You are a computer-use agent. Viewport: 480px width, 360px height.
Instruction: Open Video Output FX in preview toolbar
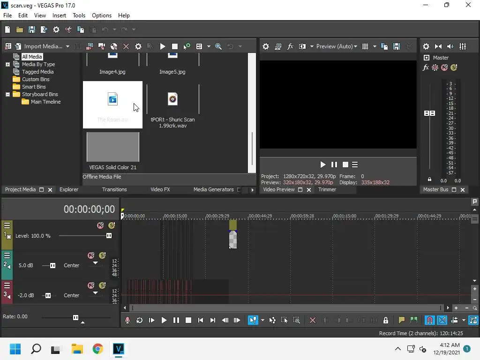[x=290, y=46]
